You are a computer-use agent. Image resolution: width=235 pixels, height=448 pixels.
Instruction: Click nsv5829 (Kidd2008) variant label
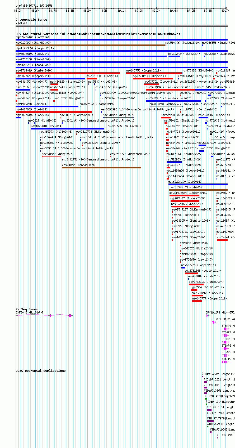[42, 120]
